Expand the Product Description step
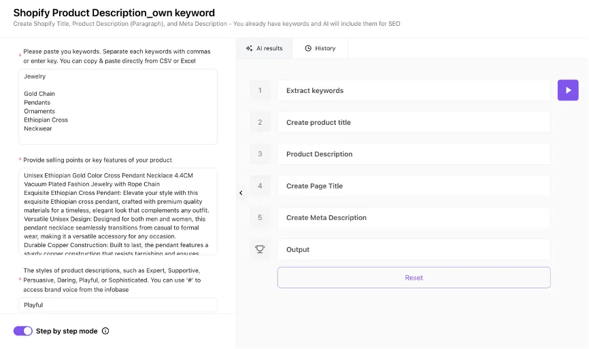The width and height of the screenshot is (589, 349). point(414,154)
